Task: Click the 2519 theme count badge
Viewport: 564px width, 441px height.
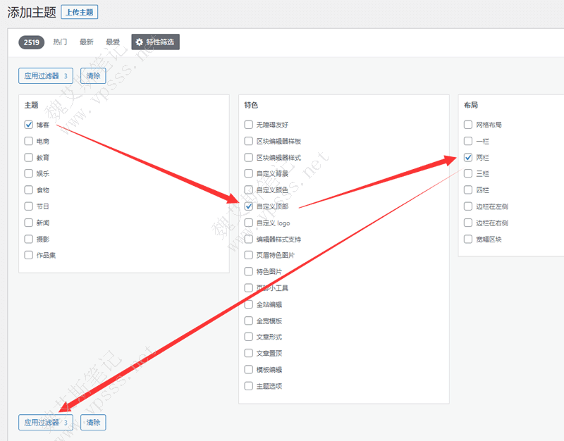Action: (32, 42)
